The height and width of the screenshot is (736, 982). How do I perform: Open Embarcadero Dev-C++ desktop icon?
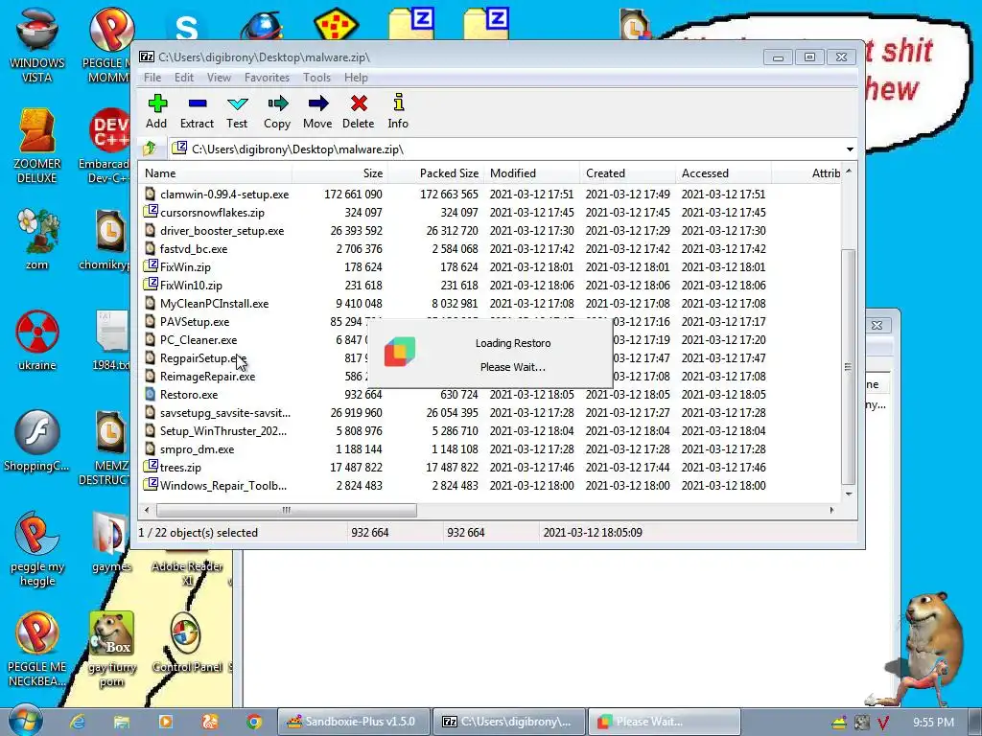coord(105,146)
